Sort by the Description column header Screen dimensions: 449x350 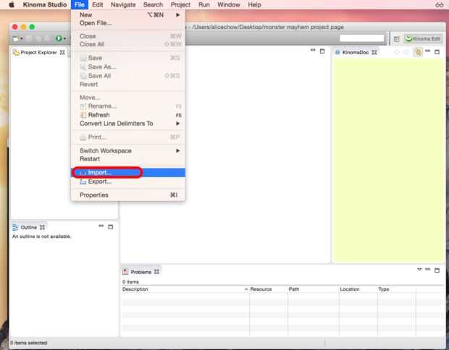(185, 289)
